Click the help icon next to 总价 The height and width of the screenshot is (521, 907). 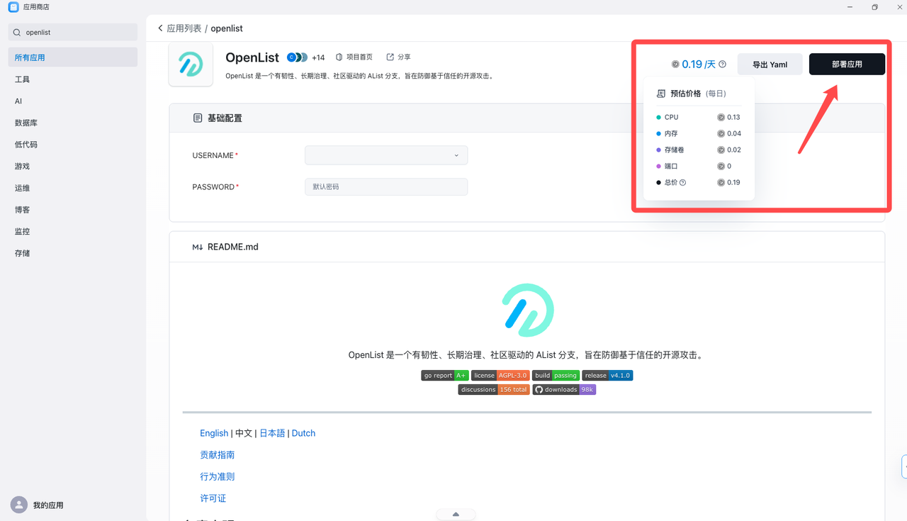tap(683, 183)
